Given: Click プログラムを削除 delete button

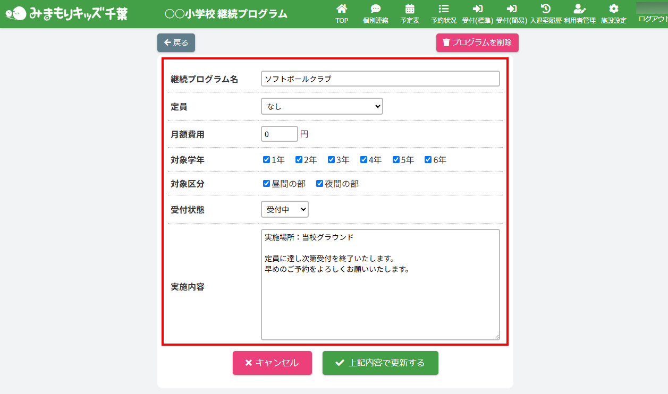Looking at the screenshot, I should tap(477, 42).
